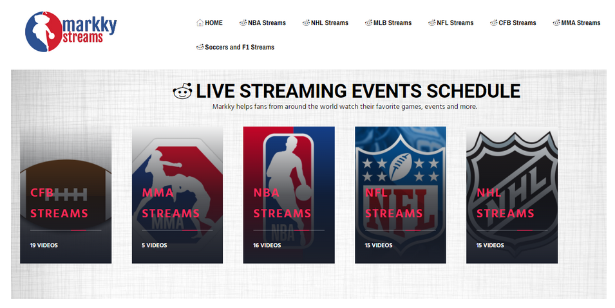Click the icon beside Soccers and F1 Streams
Screen dimensions: 615x308
coord(200,48)
